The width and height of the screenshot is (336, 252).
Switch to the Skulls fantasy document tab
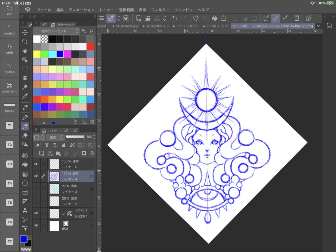(x=126, y=26)
